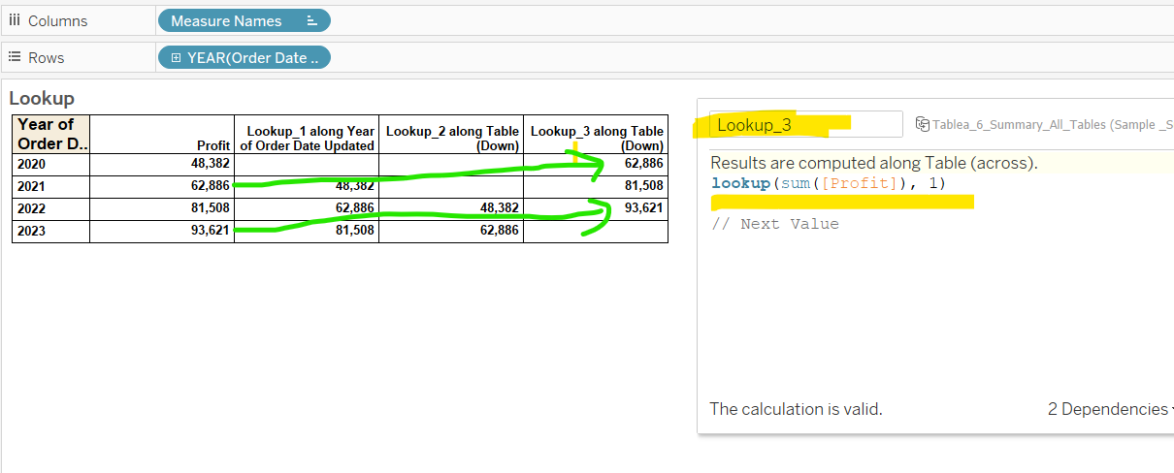Image resolution: width=1174 pixels, height=473 pixels.
Task: Click Lookup_2 value 48,382 in 2022 row
Action: [500, 208]
